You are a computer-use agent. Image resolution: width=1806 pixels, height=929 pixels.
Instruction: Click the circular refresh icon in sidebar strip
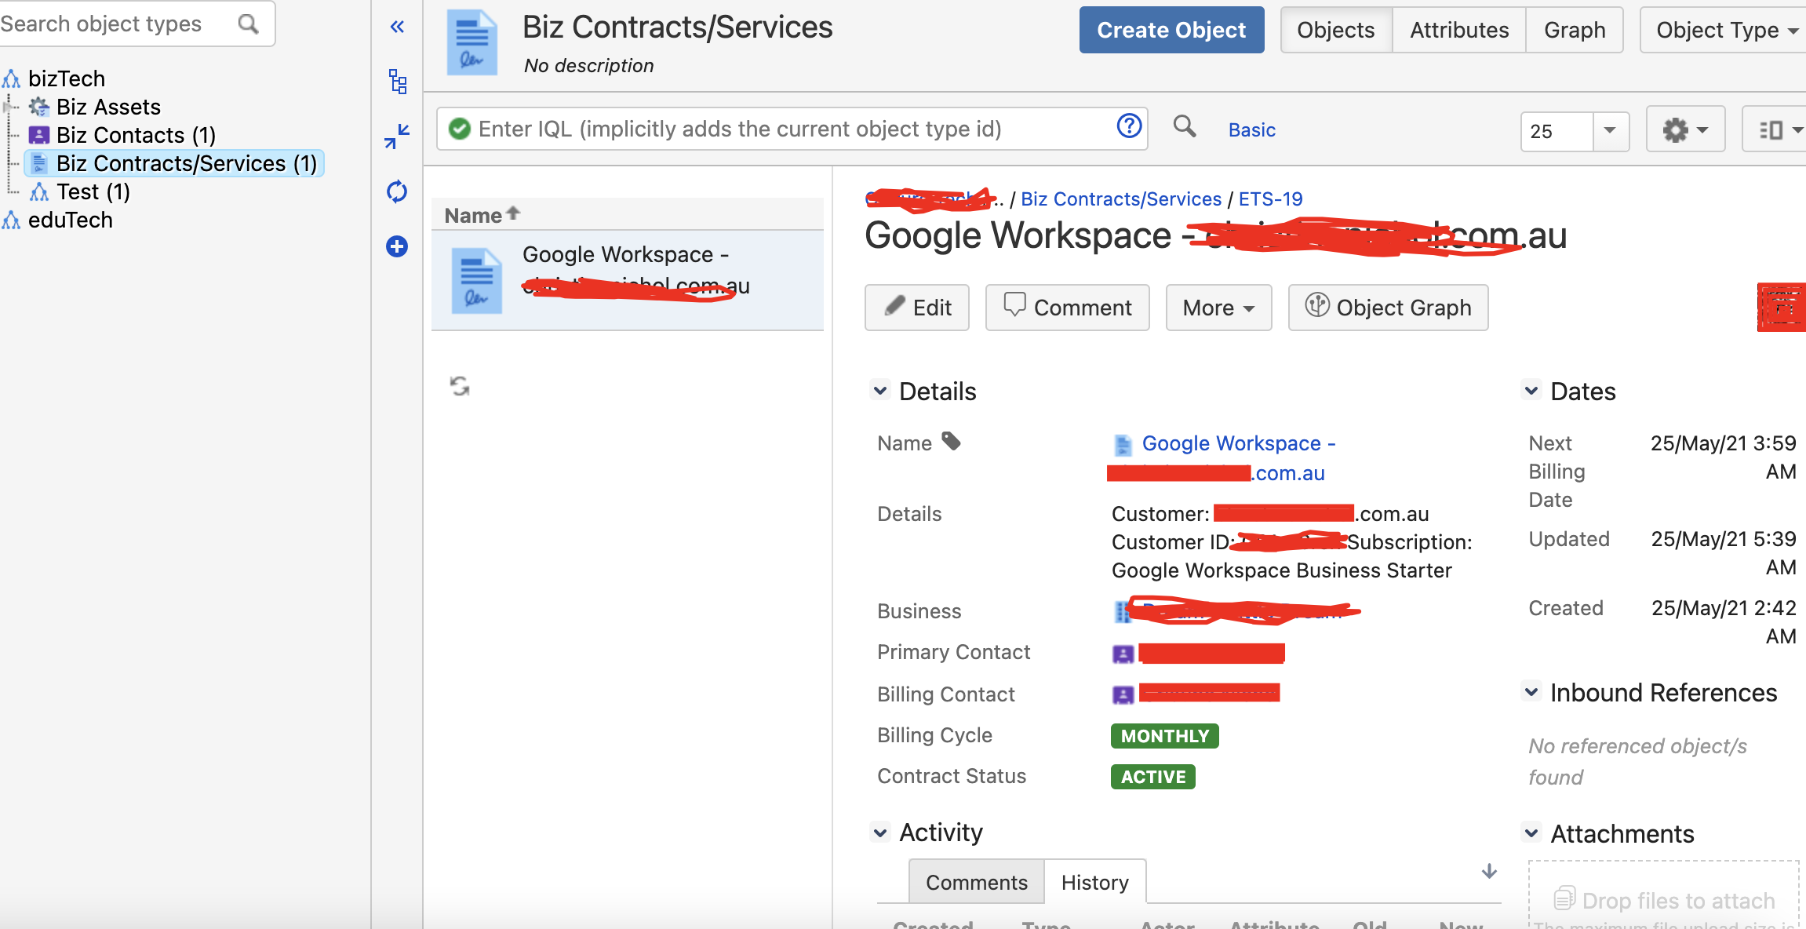397,191
